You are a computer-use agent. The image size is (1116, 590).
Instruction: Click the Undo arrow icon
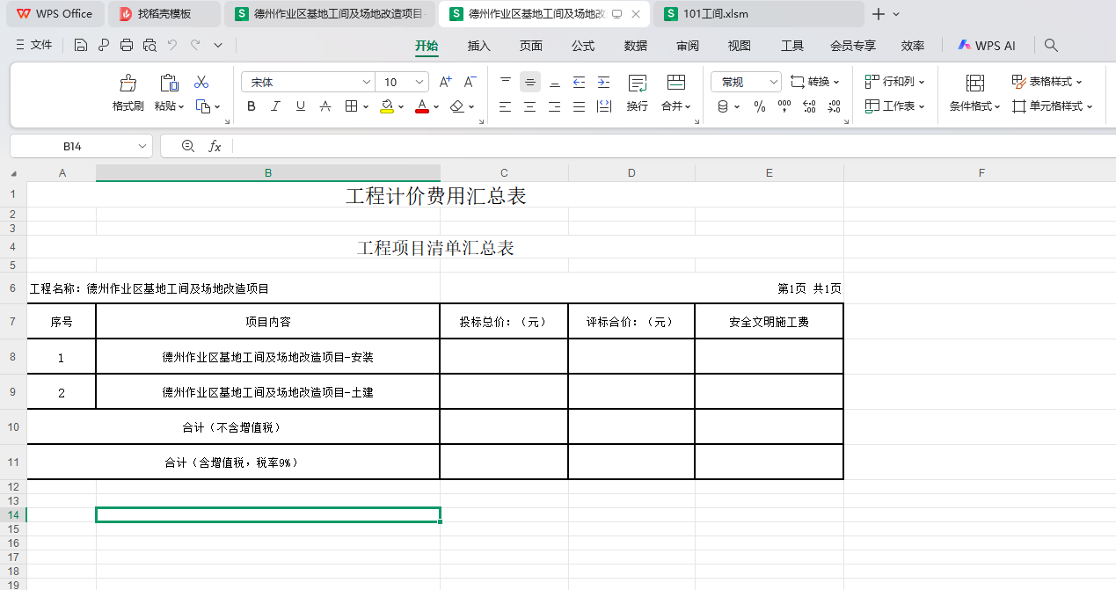172,46
